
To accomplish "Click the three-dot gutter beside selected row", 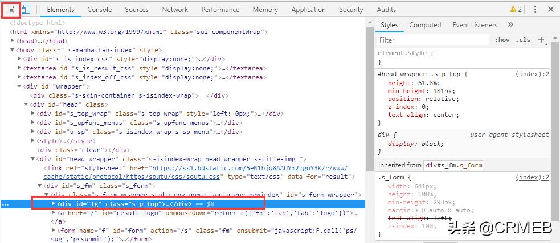I will 5,204.
